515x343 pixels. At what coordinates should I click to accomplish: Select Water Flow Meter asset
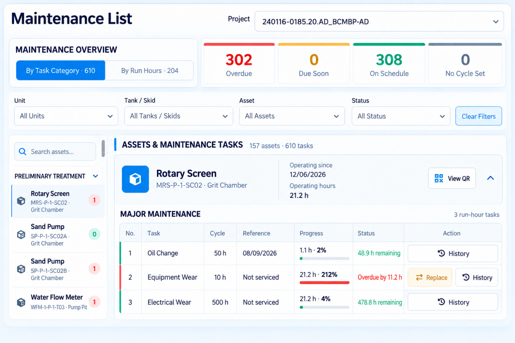(x=58, y=302)
